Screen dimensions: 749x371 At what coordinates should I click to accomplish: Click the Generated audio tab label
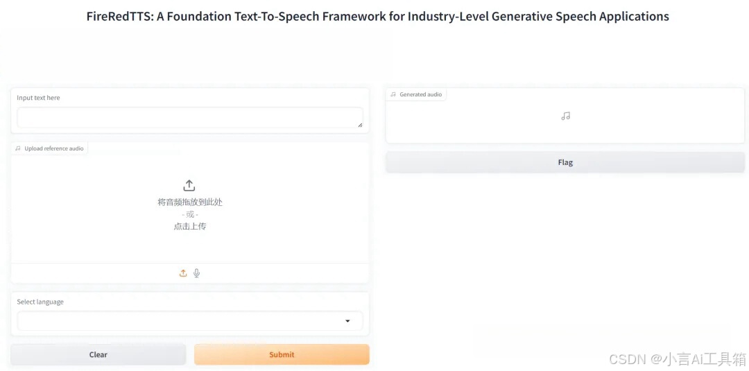(420, 94)
